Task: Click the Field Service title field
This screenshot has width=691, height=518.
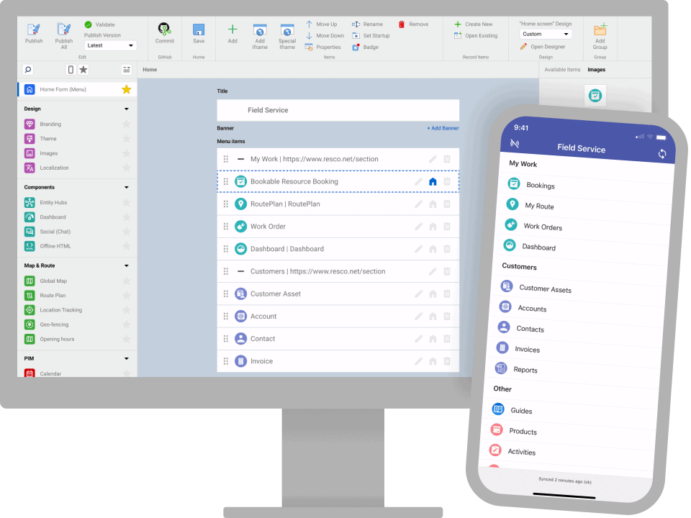Action: click(x=338, y=110)
